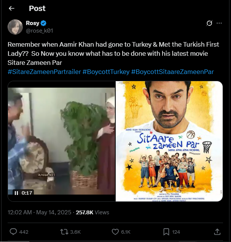Open the #BoycottTurkey hashtag
This screenshot has width=231, height=242.
pos(106,72)
